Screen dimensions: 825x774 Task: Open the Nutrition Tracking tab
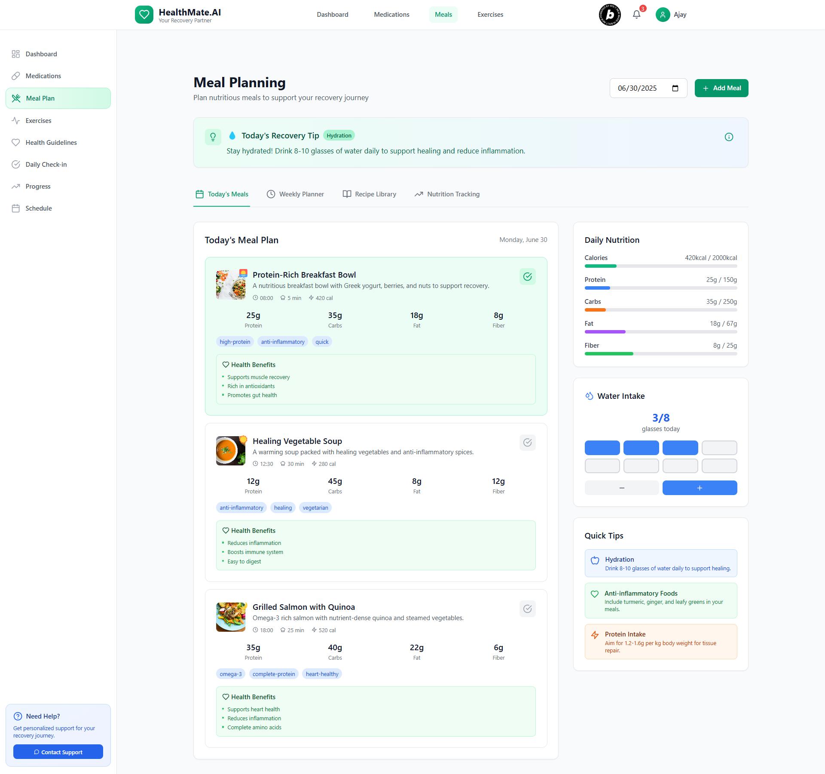click(x=447, y=194)
